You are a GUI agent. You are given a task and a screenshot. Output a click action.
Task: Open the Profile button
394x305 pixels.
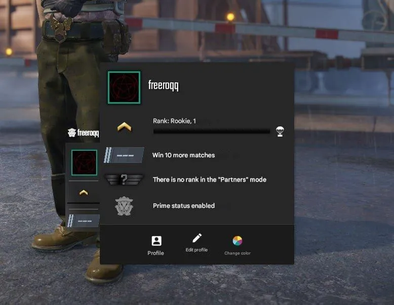[x=156, y=246]
